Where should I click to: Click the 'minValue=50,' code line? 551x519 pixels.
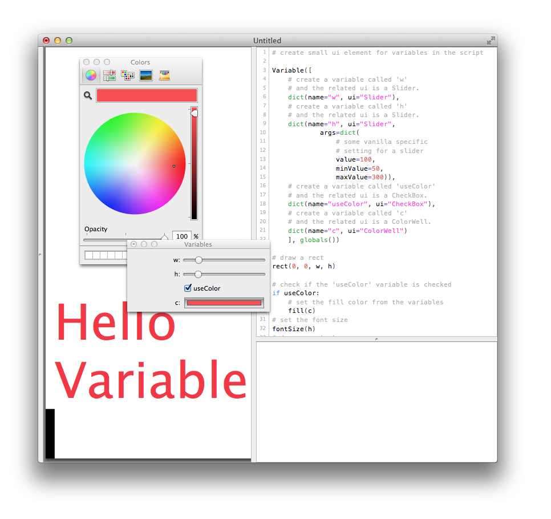359,168
